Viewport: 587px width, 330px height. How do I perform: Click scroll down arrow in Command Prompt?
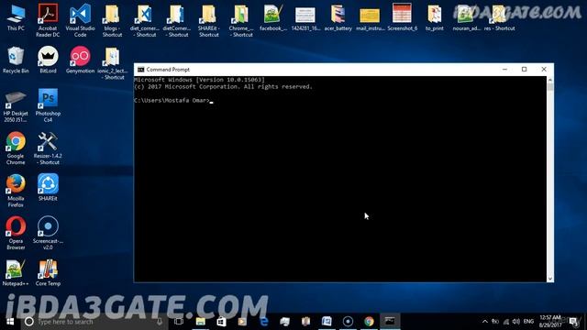[x=550, y=279]
